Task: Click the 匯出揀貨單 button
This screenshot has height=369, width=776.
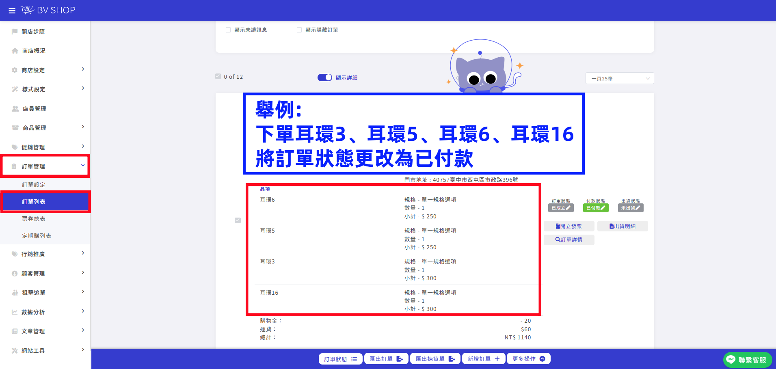Action: [x=435, y=359]
